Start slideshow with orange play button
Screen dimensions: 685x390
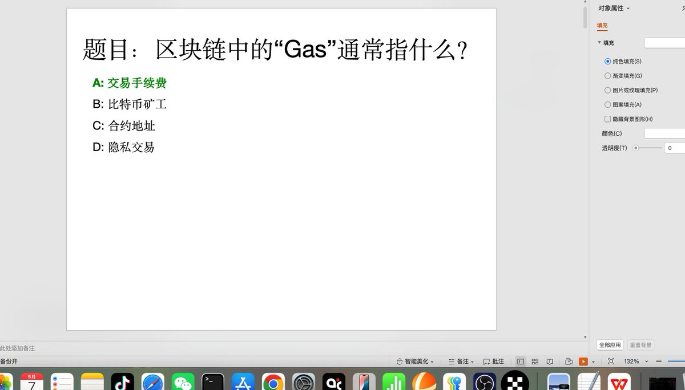(x=583, y=361)
